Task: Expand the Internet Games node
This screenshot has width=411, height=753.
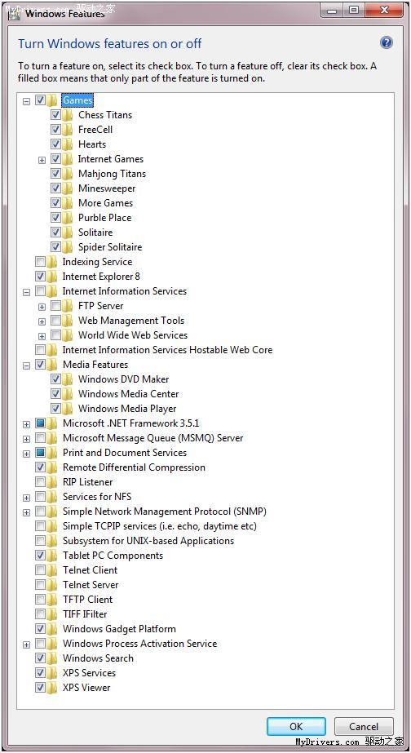Action: tap(42, 160)
